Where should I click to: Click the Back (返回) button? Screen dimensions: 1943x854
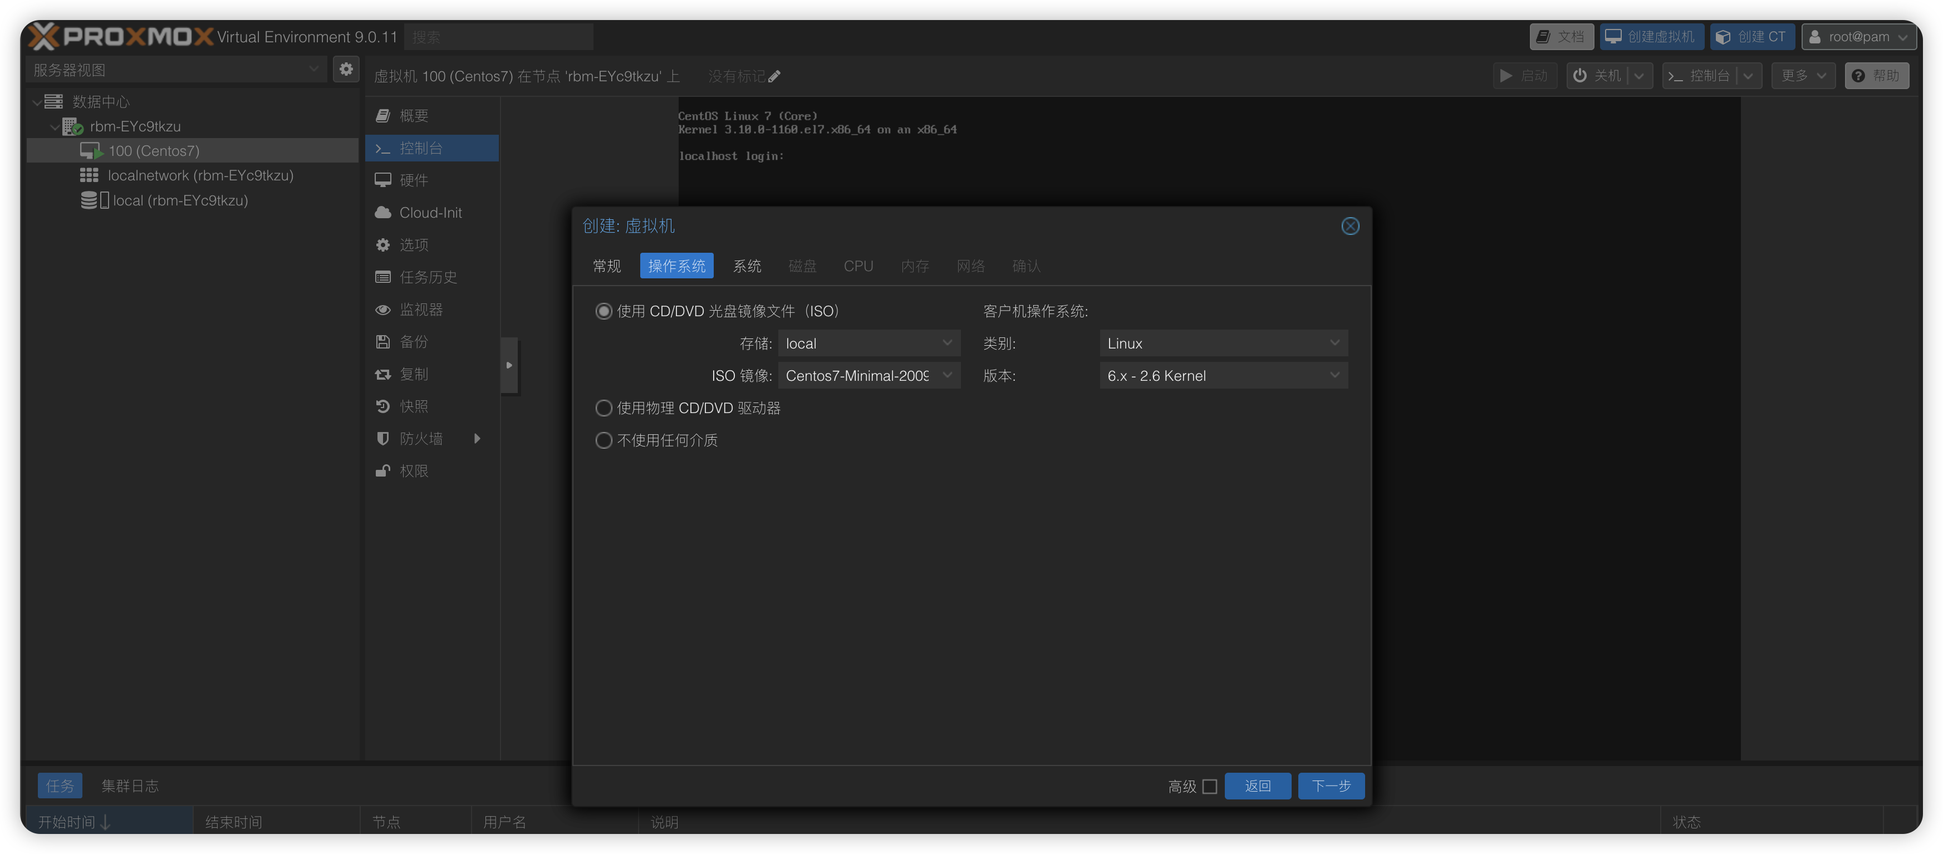[1257, 786]
